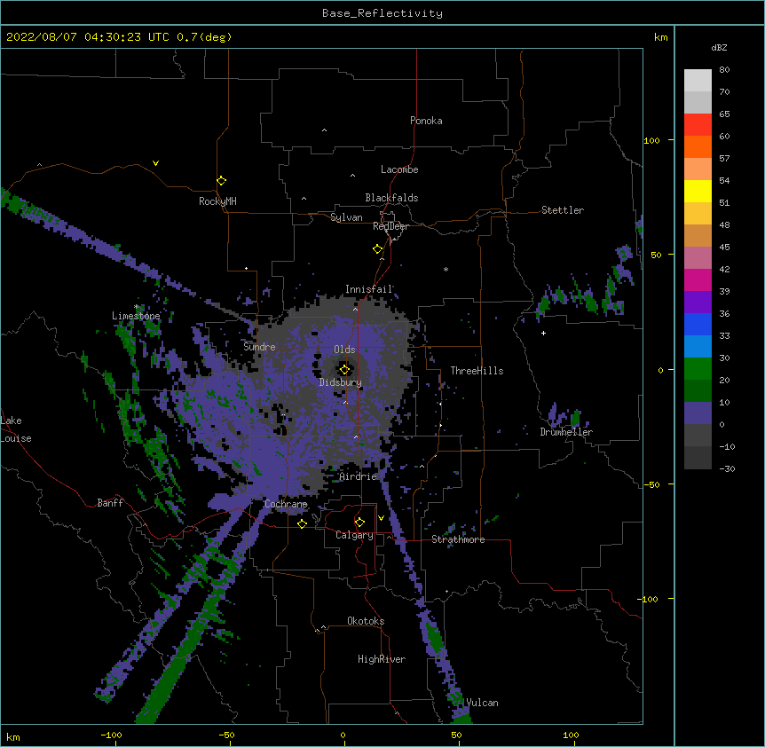The image size is (765, 747).
Task: Click the Base_Reflectivity title text
Action: tap(382, 13)
